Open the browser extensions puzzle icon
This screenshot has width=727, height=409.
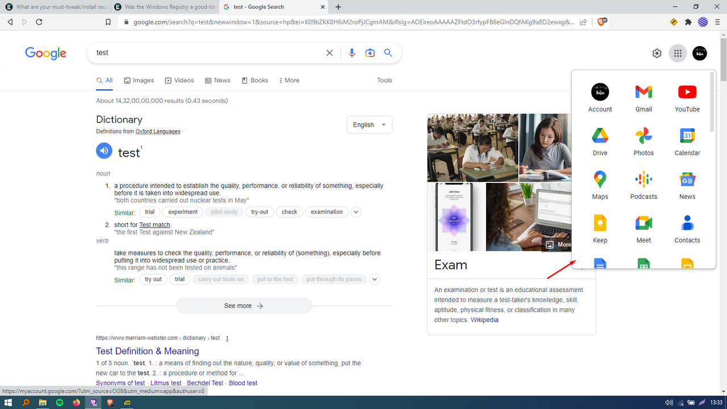pyautogui.click(x=688, y=22)
